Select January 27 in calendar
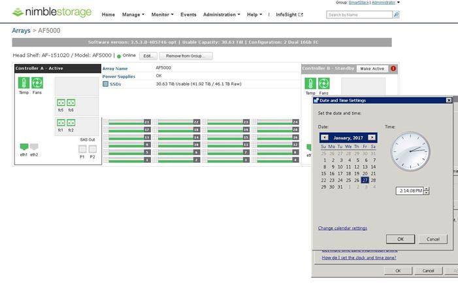The image size is (458, 291). 365,180
